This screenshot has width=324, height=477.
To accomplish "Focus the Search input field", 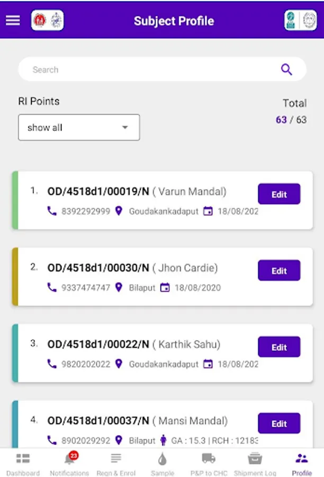I will pos(148,69).
